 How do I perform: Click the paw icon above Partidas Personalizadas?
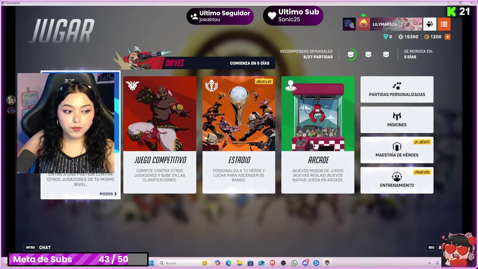point(397,86)
